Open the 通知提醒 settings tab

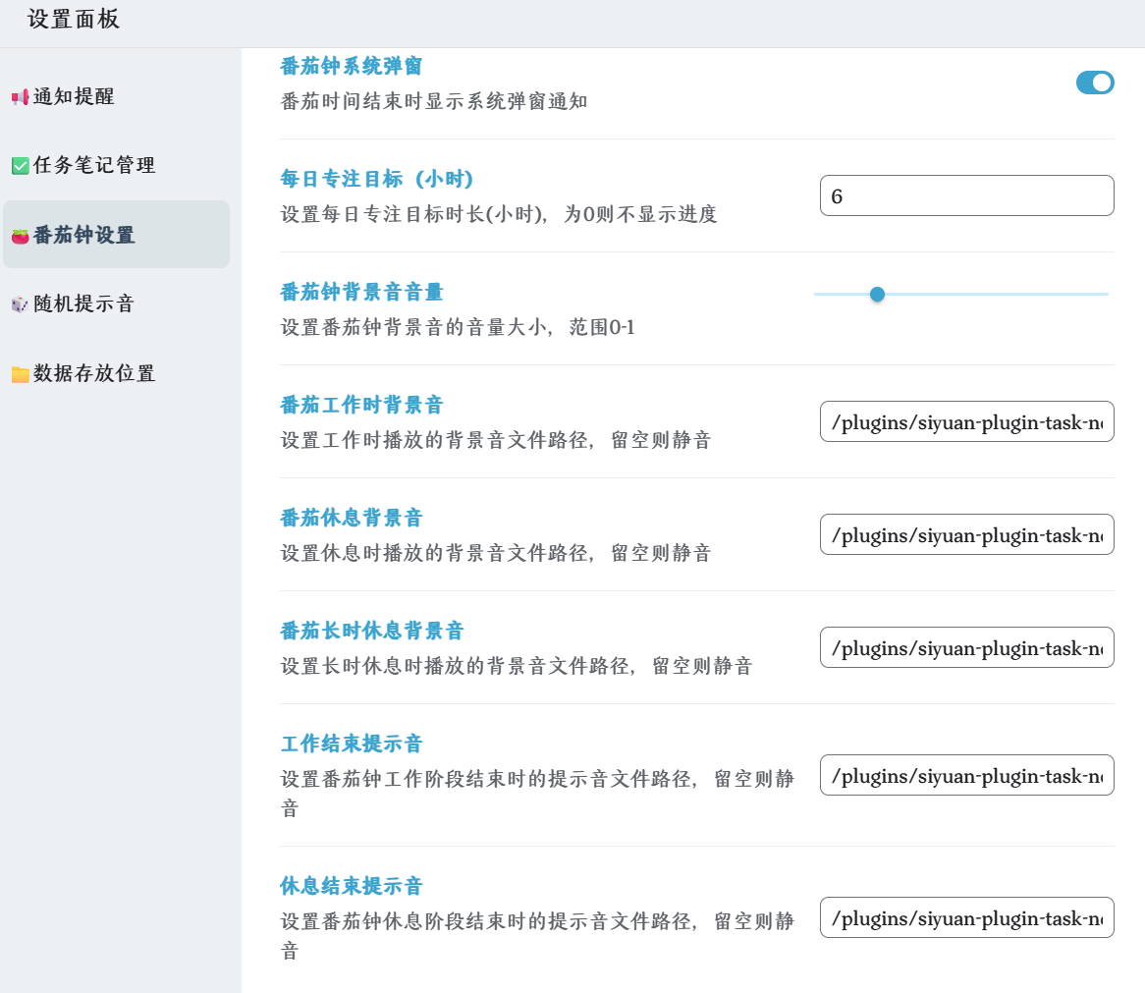(74, 96)
